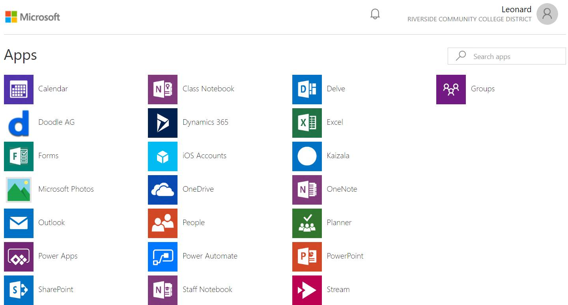Open the Delve app icon
The width and height of the screenshot is (568, 305).
click(x=307, y=89)
